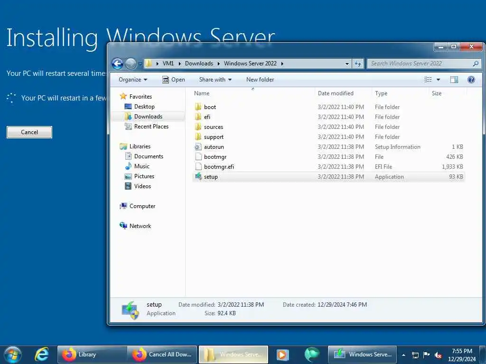Viewport: 486px width, 364px height.
Task: Click the green bird app taskbar icon
Action: click(x=311, y=355)
